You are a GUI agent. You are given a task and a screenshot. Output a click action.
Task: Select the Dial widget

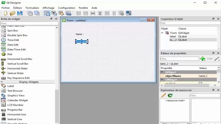(x=10, y=54)
